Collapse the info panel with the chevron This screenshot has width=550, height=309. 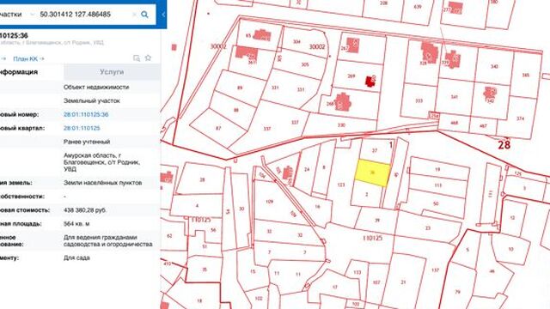[x=163, y=15]
